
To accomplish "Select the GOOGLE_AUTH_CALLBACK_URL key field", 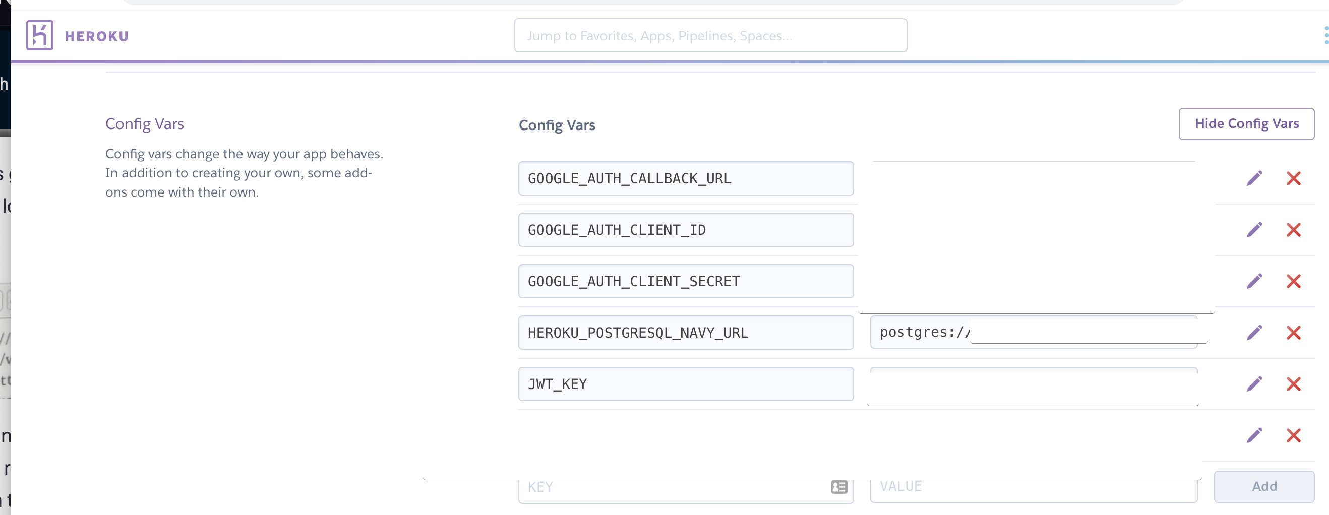I will click(686, 178).
